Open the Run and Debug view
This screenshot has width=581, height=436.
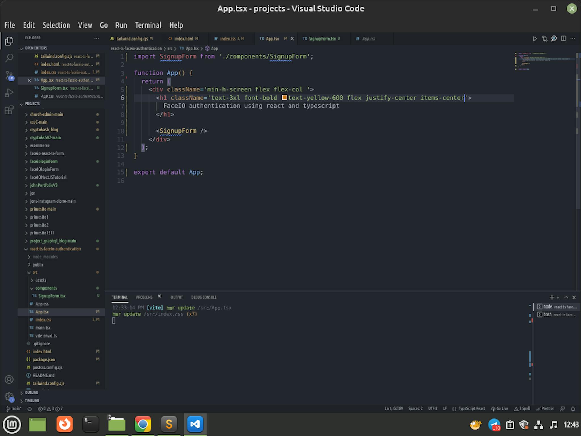[x=9, y=93]
